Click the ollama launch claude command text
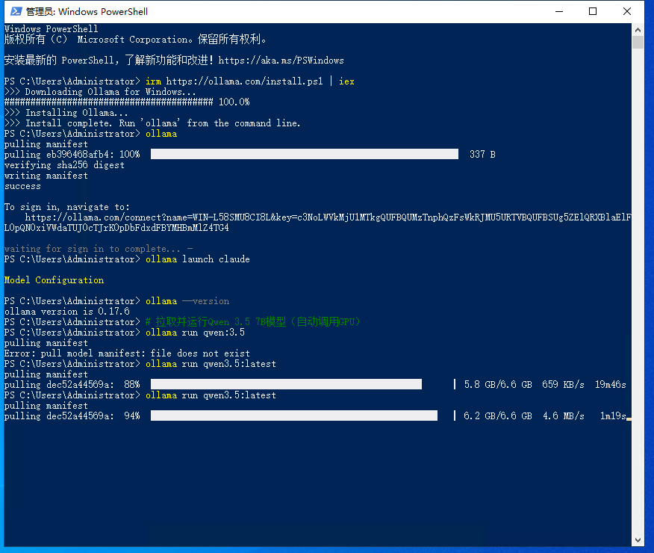This screenshot has width=654, height=553. point(198,259)
